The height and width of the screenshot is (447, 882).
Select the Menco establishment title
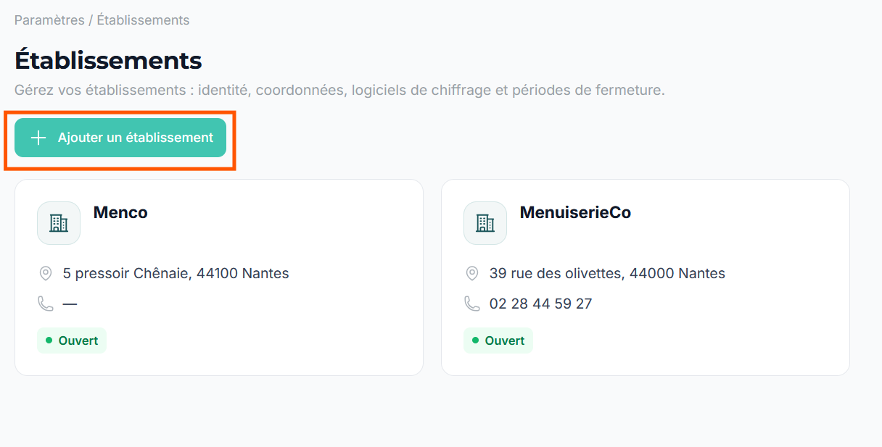pyautogui.click(x=120, y=212)
